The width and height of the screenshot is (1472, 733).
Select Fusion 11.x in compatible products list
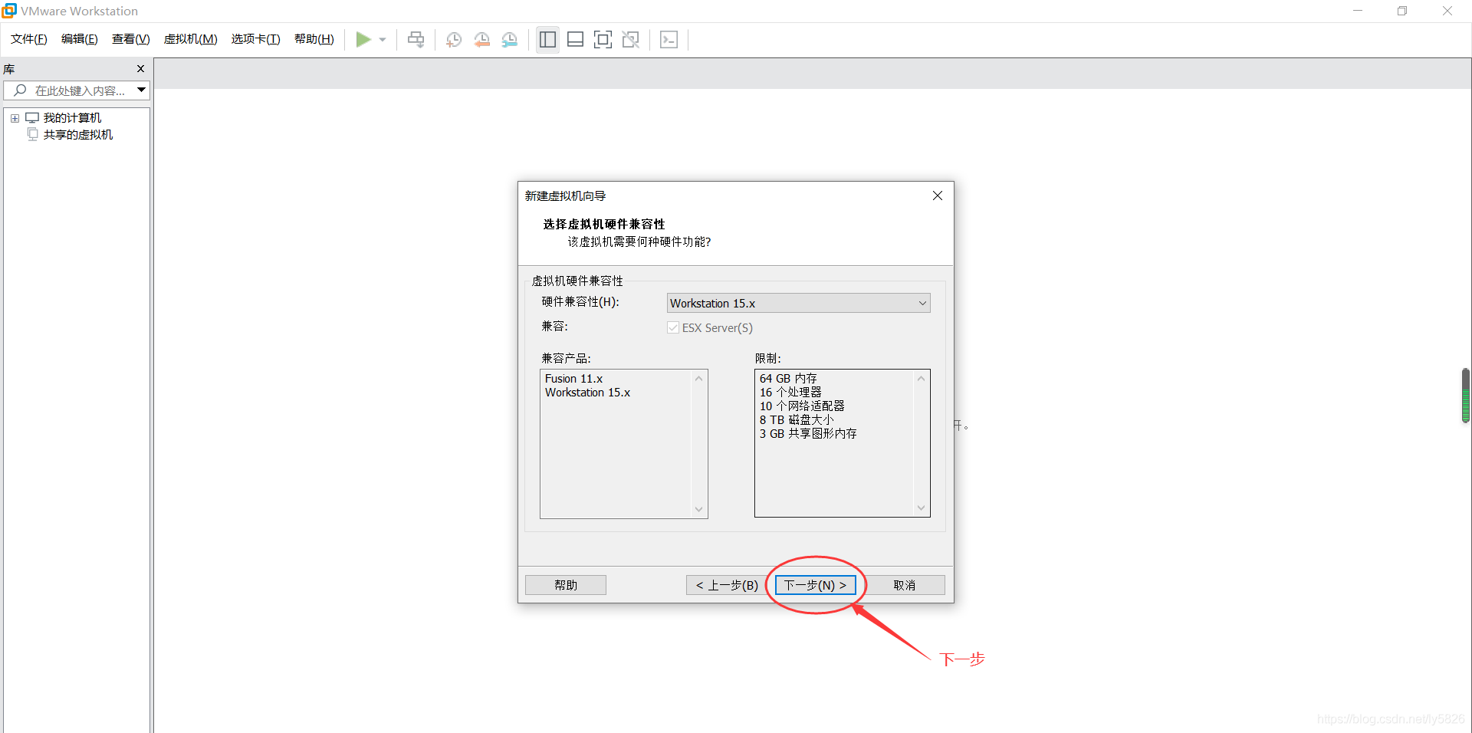[x=574, y=379]
